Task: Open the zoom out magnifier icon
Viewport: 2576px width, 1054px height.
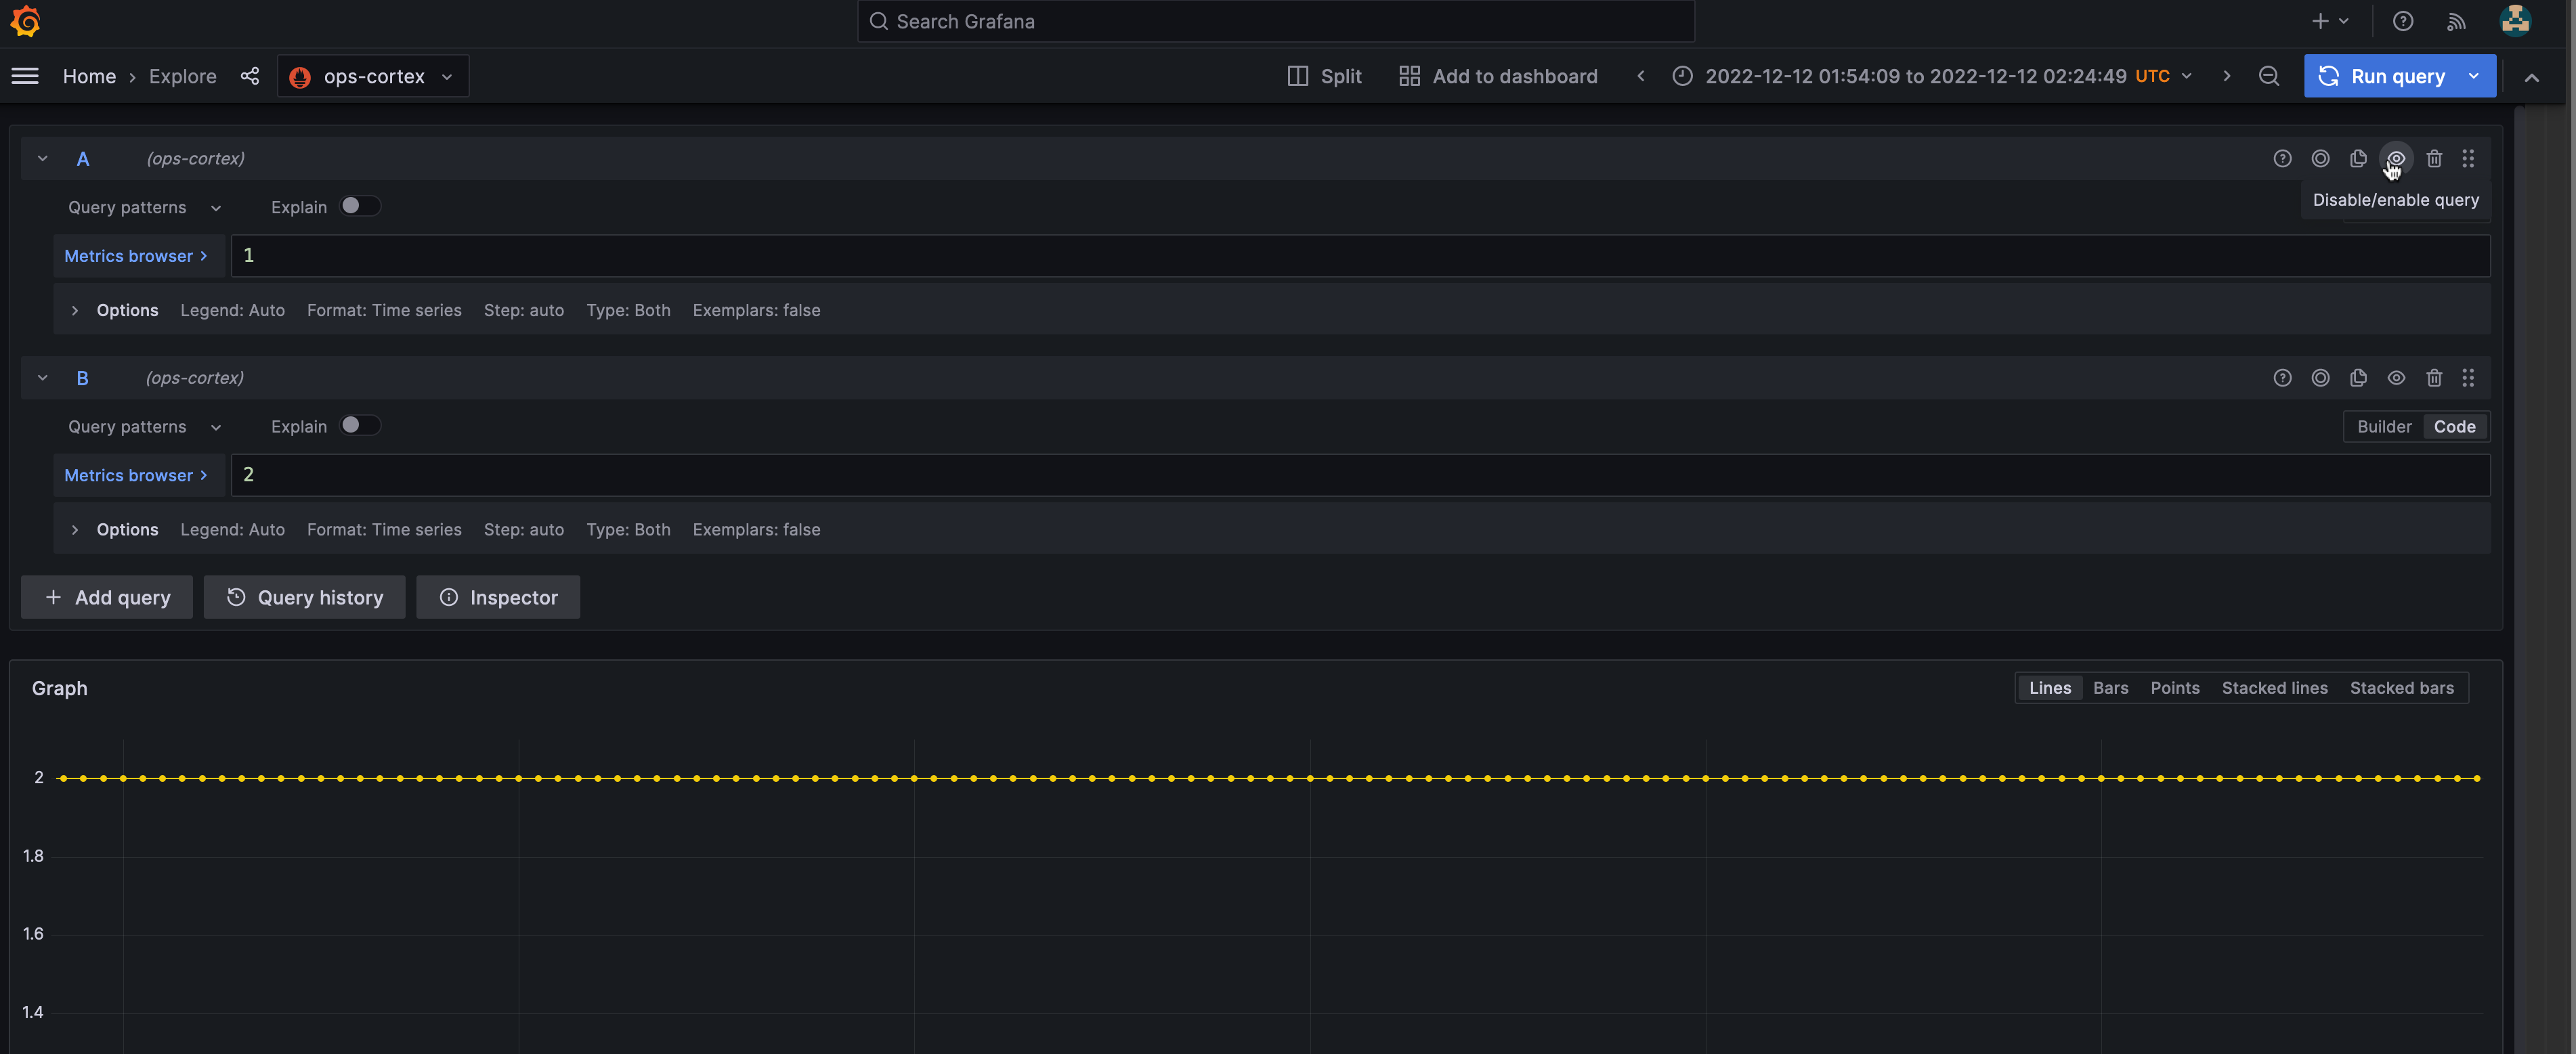Action: coord(2269,76)
